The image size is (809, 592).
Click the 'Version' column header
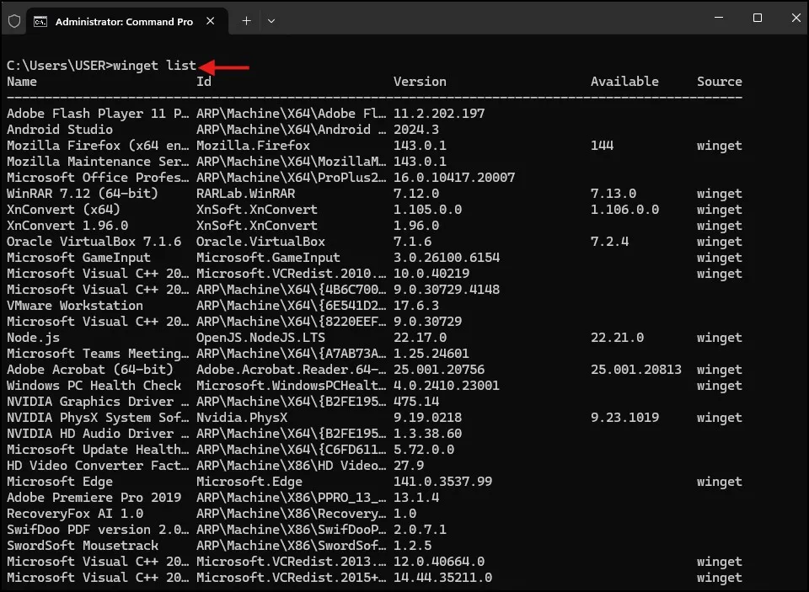[x=420, y=82]
